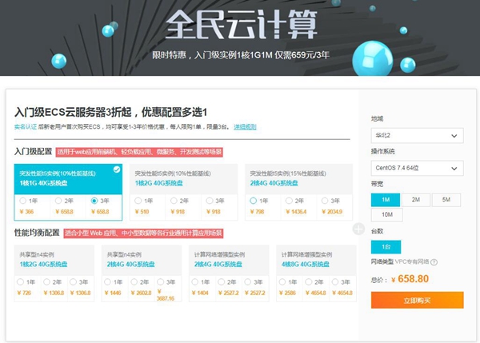Click the 入门级配置 section heading
The image size is (480, 343).
click(34, 151)
